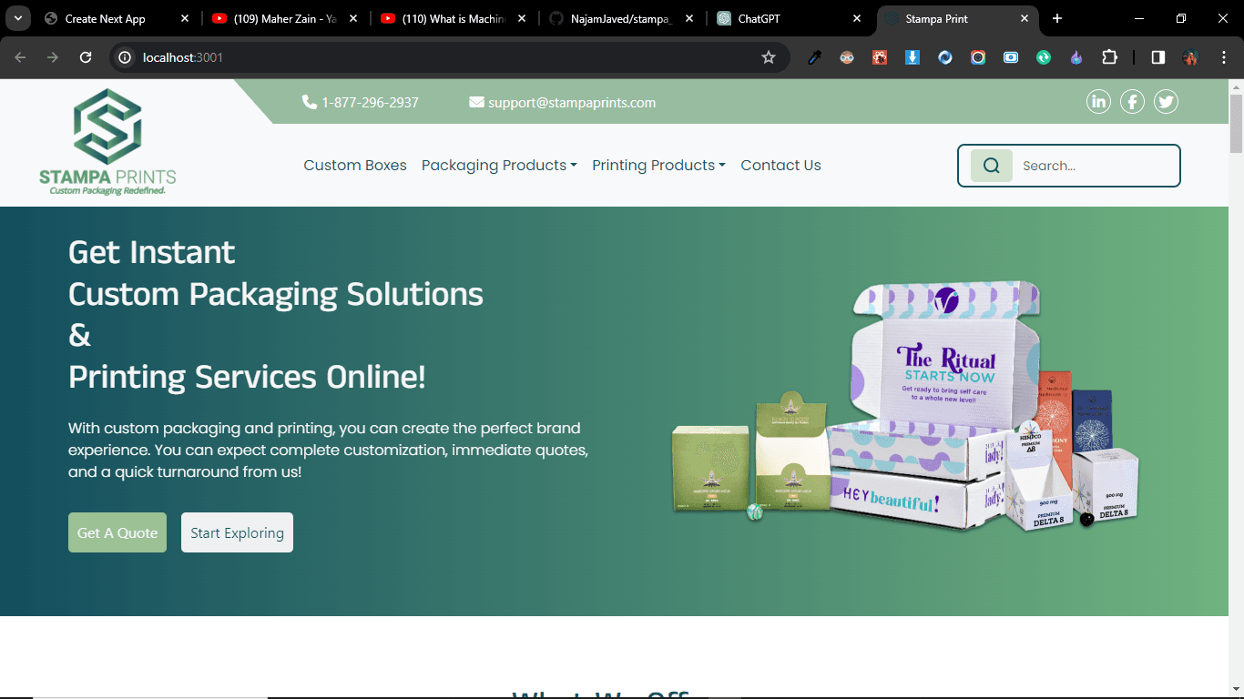The image size is (1244, 699).
Task: Click the search magnifier icon
Action: point(992,166)
